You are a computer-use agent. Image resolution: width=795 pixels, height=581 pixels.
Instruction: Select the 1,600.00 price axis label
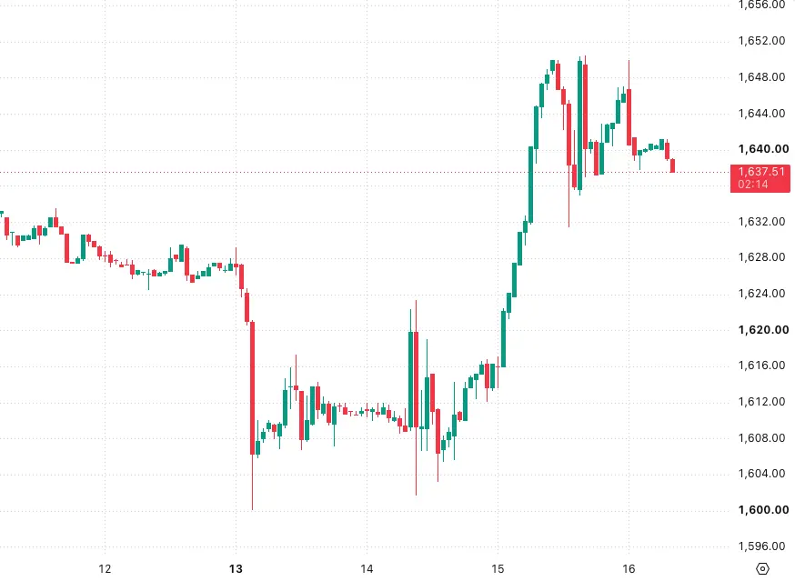click(x=763, y=509)
